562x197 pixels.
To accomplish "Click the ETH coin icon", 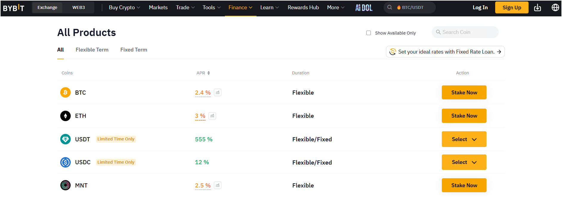I will tap(65, 116).
